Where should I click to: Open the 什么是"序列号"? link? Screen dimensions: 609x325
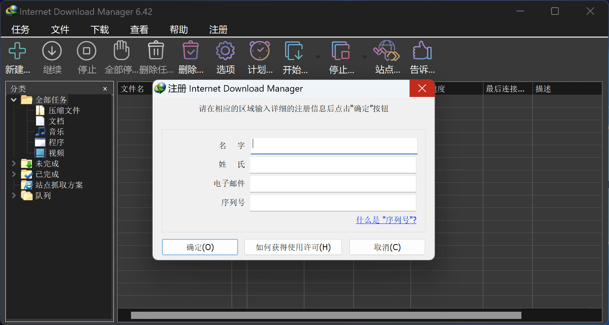pyautogui.click(x=386, y=220)
